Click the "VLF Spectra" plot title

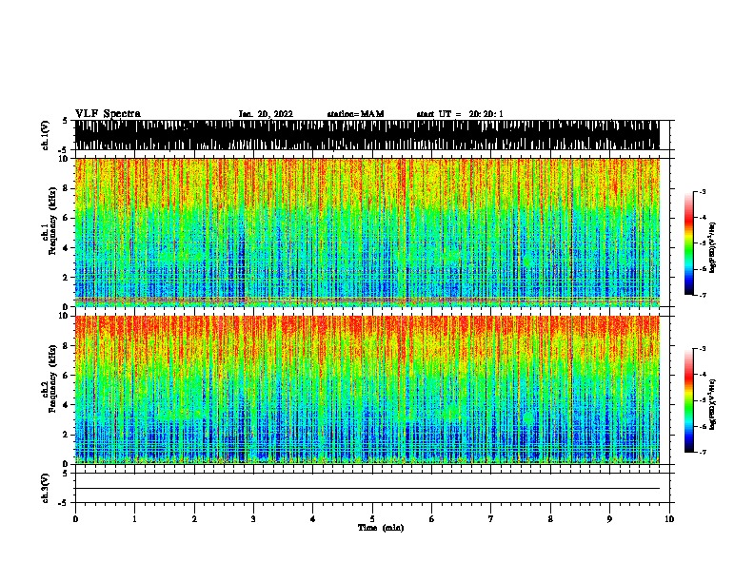point(108,114)
